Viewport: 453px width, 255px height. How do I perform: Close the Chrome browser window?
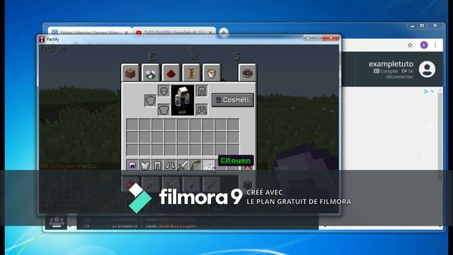coord(435,26)
